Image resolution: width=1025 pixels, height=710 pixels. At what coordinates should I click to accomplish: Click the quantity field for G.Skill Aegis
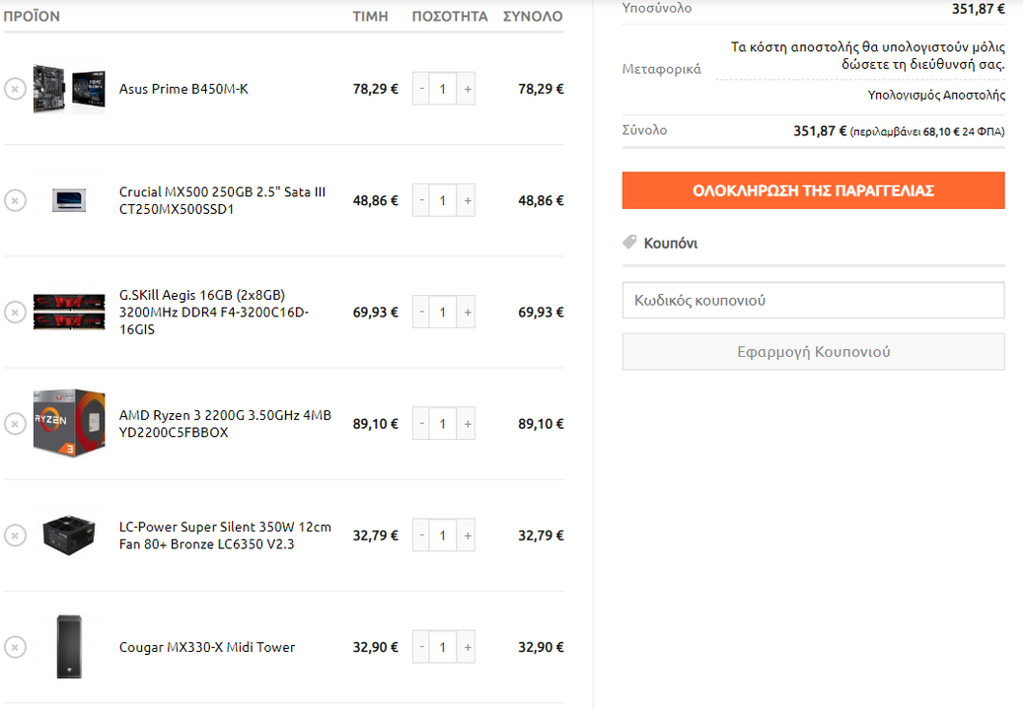(x=443, y=313)
